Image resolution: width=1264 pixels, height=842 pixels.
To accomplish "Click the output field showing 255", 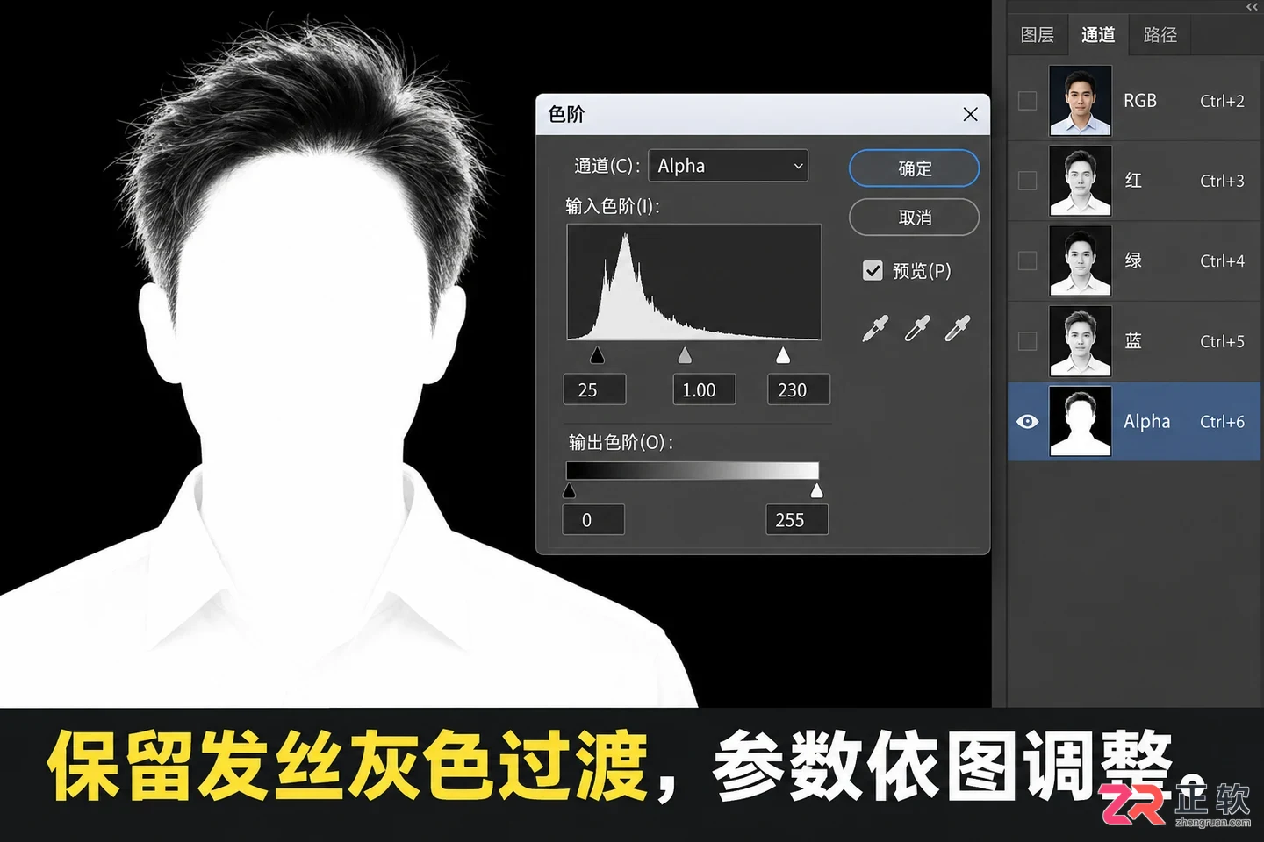I will pos(796,519).
